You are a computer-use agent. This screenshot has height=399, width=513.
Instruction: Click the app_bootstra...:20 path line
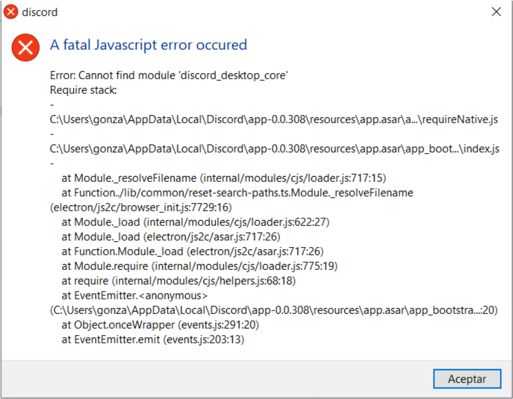274,310
